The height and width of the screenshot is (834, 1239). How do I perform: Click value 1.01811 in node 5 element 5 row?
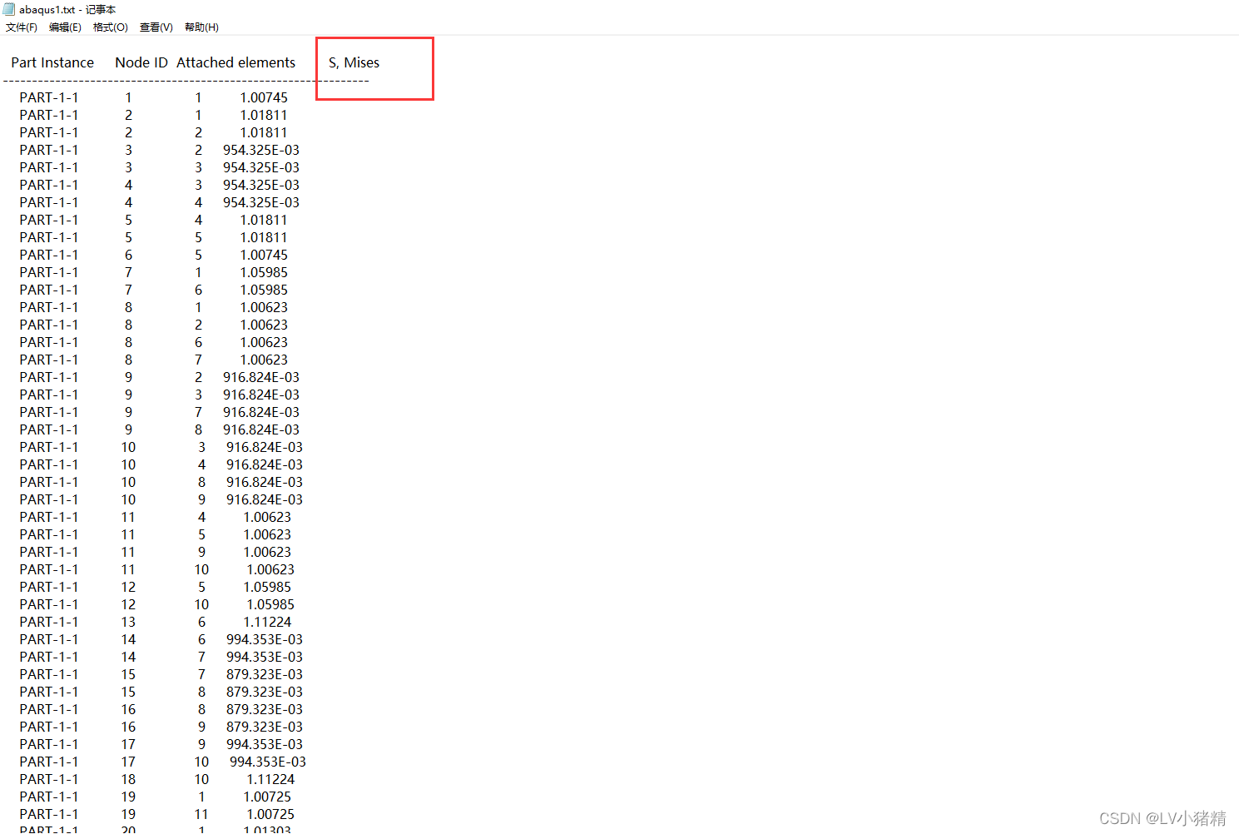(264, 237)
